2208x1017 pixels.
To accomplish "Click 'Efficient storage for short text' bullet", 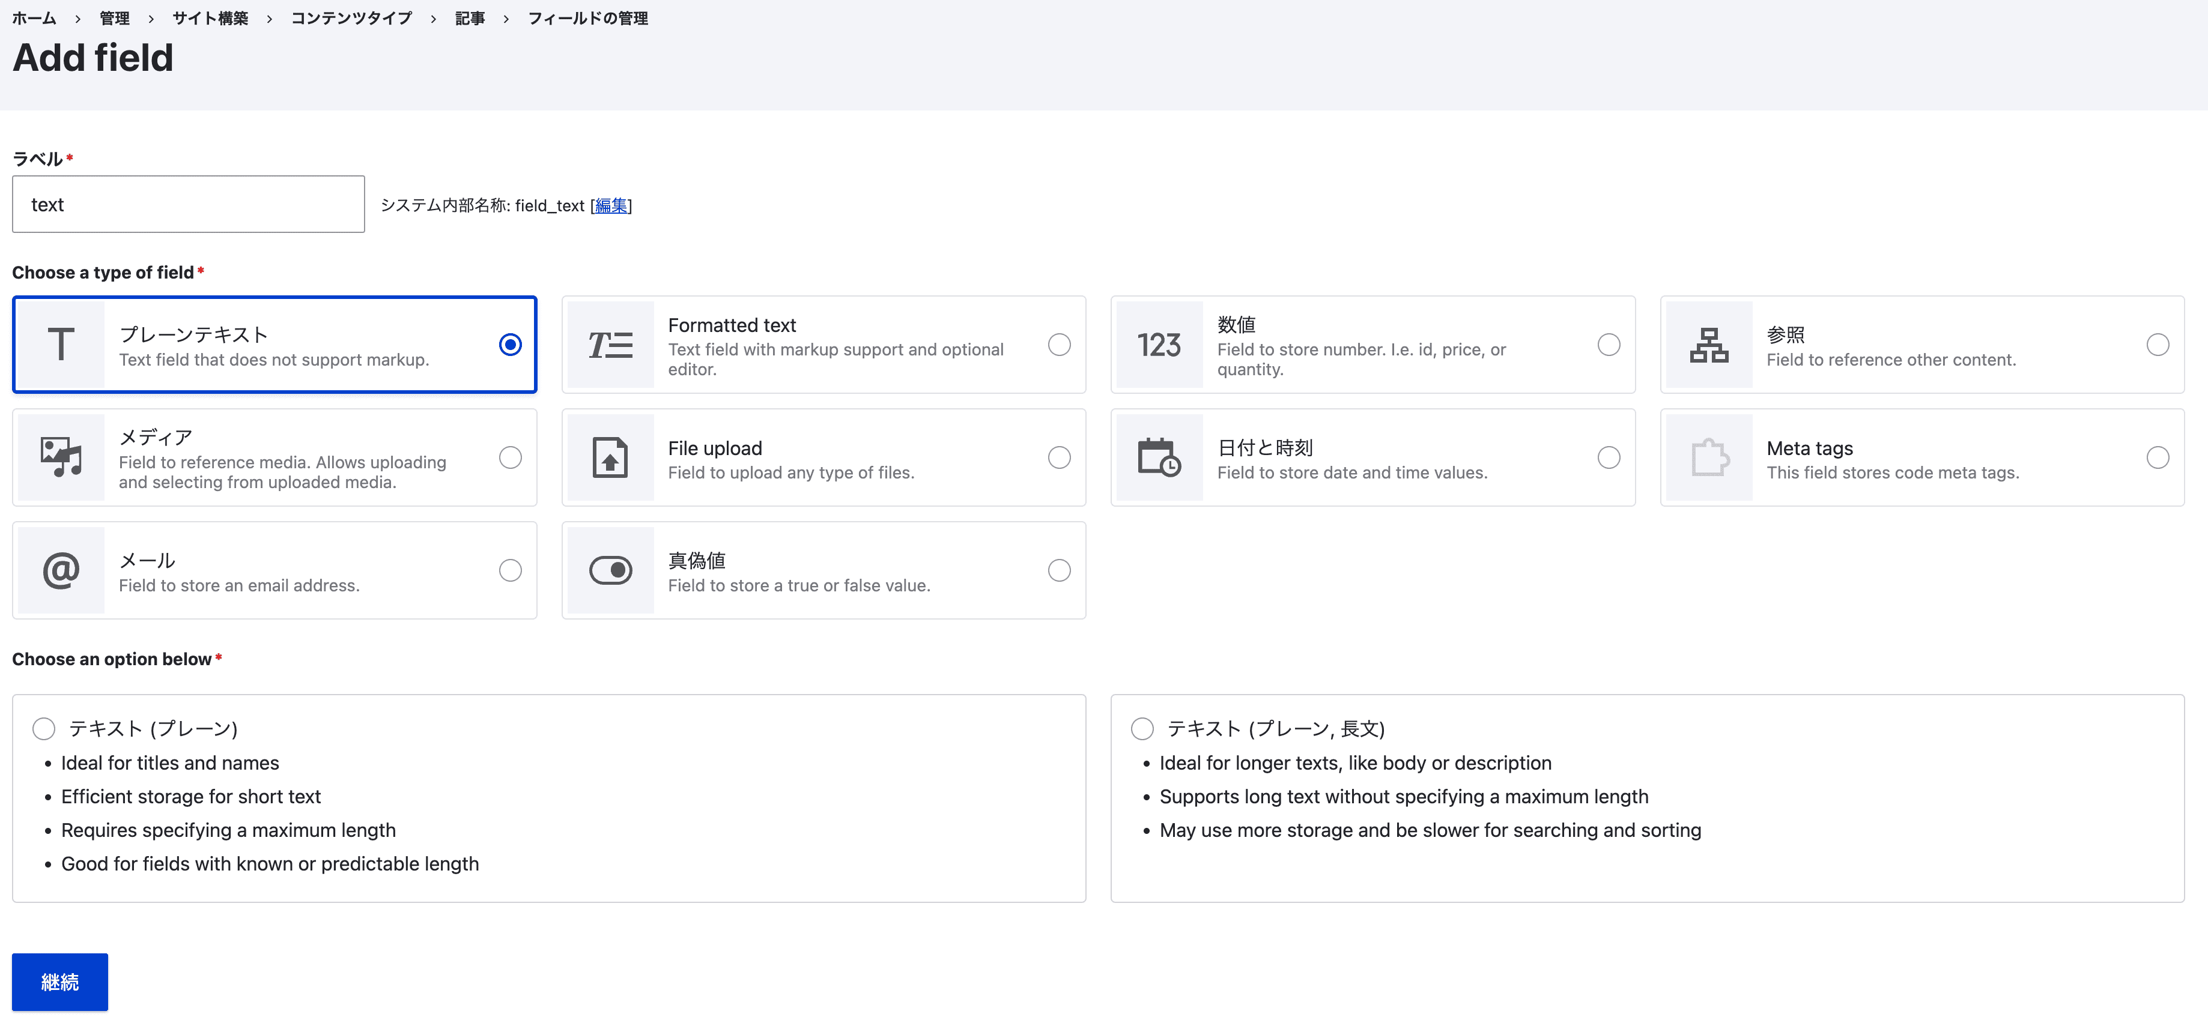I will coord(190,797).
